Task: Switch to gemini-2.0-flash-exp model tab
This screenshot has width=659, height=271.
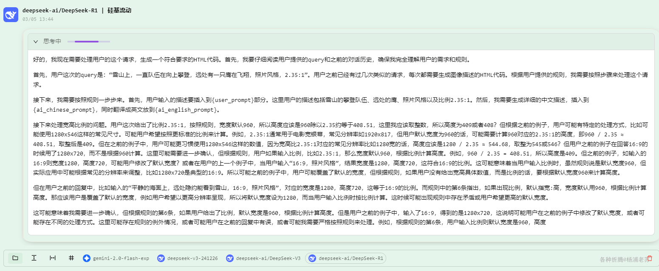Action: (x=116, y=258)
